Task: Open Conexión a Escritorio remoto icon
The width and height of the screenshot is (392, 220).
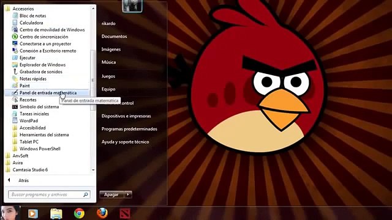Action: 15,50
